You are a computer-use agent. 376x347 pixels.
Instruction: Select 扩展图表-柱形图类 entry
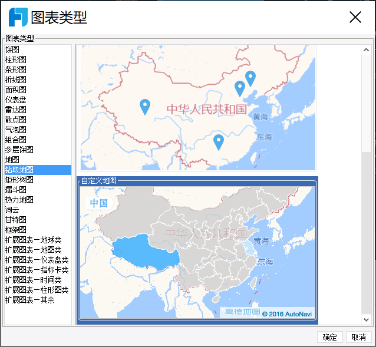[38, 290]
